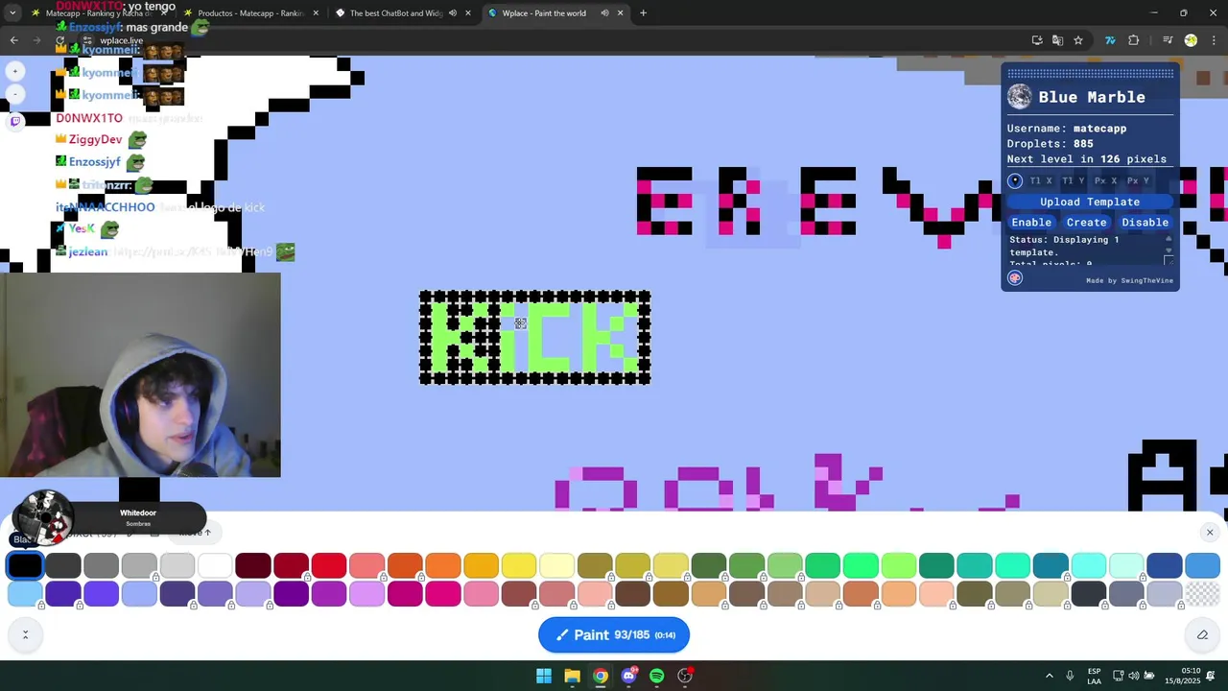Image resolution: width=1228 pixels, height=691 pixels.
Task: Click the Px Y coordinate field
Action: pos(1139,180)
